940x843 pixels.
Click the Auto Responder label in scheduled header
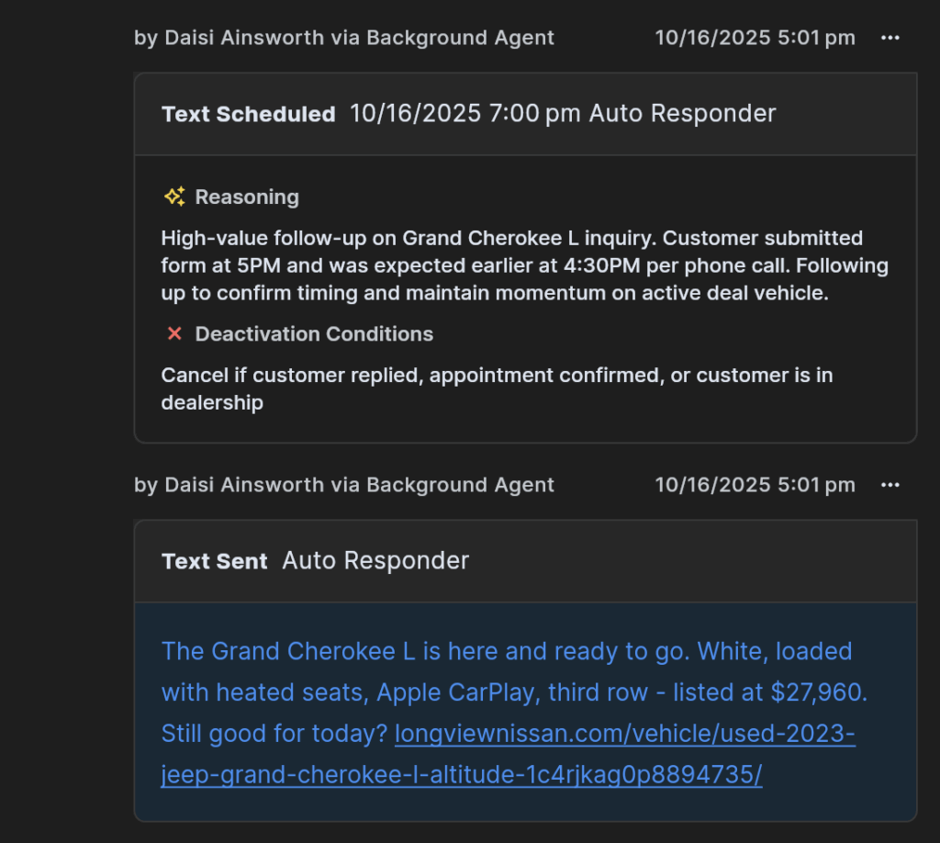point(682,114)
